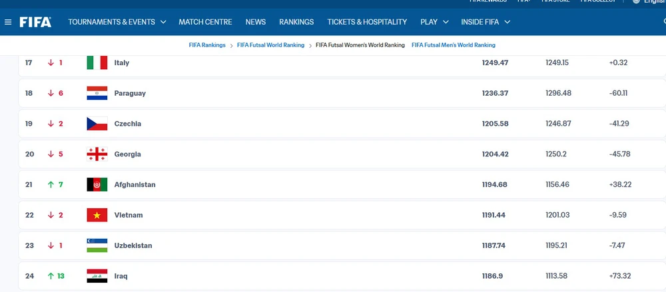The width and height of the screenshot is (666, 292).
Task: Select Italy's total points 1249.47
Action: (495, 63)
